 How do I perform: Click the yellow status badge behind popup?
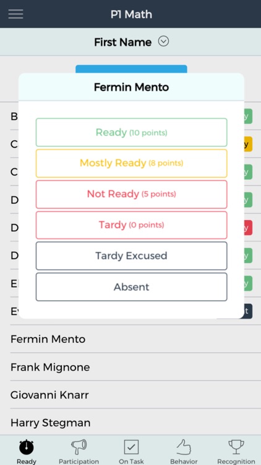(248, 144)
